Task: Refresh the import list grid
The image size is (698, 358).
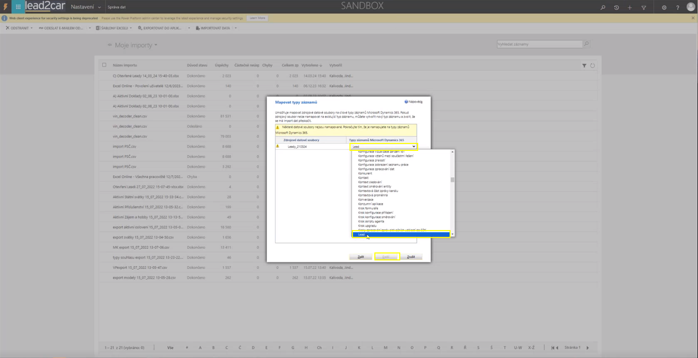Action: click(x=592, y=65)
